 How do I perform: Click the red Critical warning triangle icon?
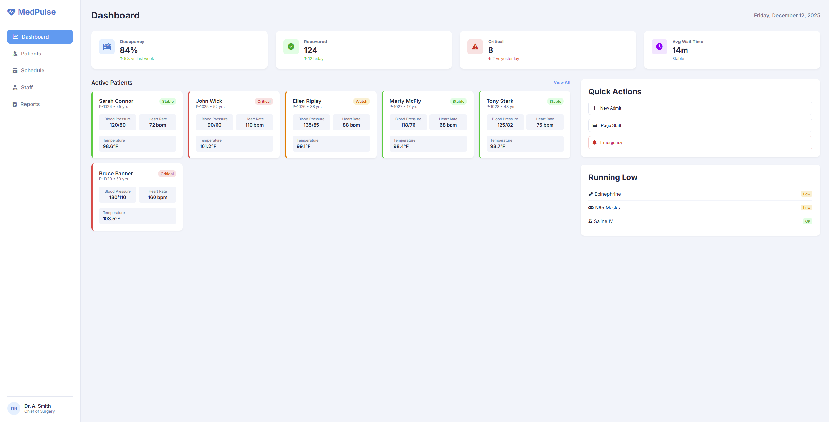coord(475,47)
